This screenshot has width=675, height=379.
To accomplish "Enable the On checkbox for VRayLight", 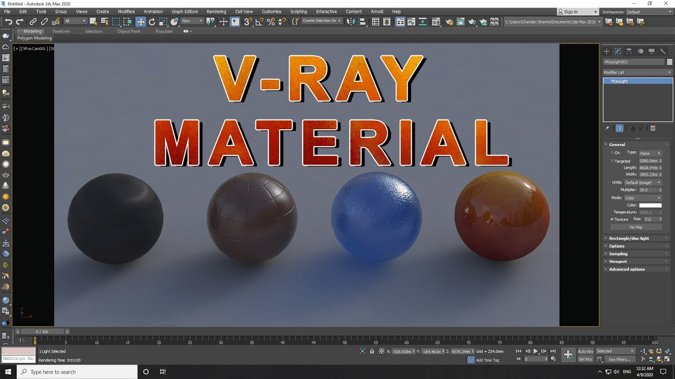I will pos(613,152).
